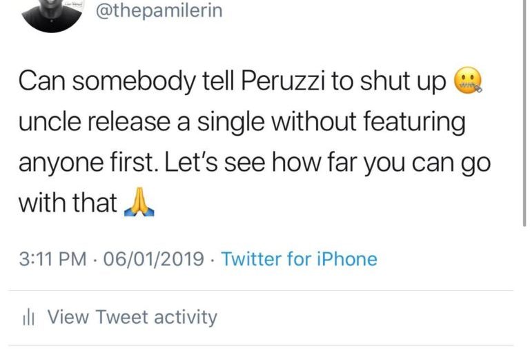Image resolution: width=530 pixels, height=350 pixels.
Task: Click the 3:11 PM timestamp
Action: (x=53, y=260)
